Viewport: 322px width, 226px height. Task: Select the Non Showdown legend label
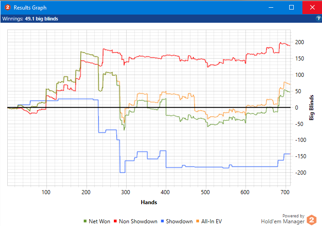pyautogui.click(x=138, y=221)
